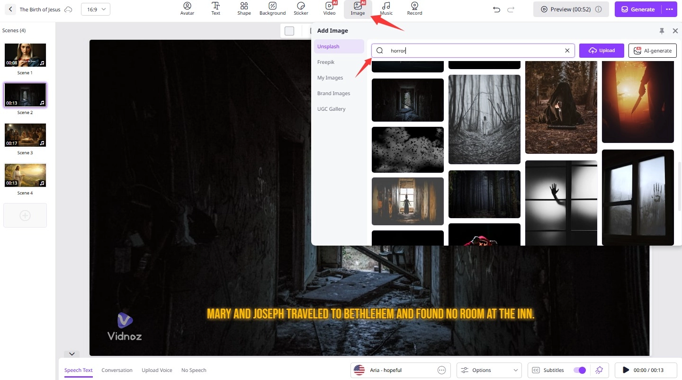Open the Music panel
Viewport: 682px width, 380px height.
(386, 9)
